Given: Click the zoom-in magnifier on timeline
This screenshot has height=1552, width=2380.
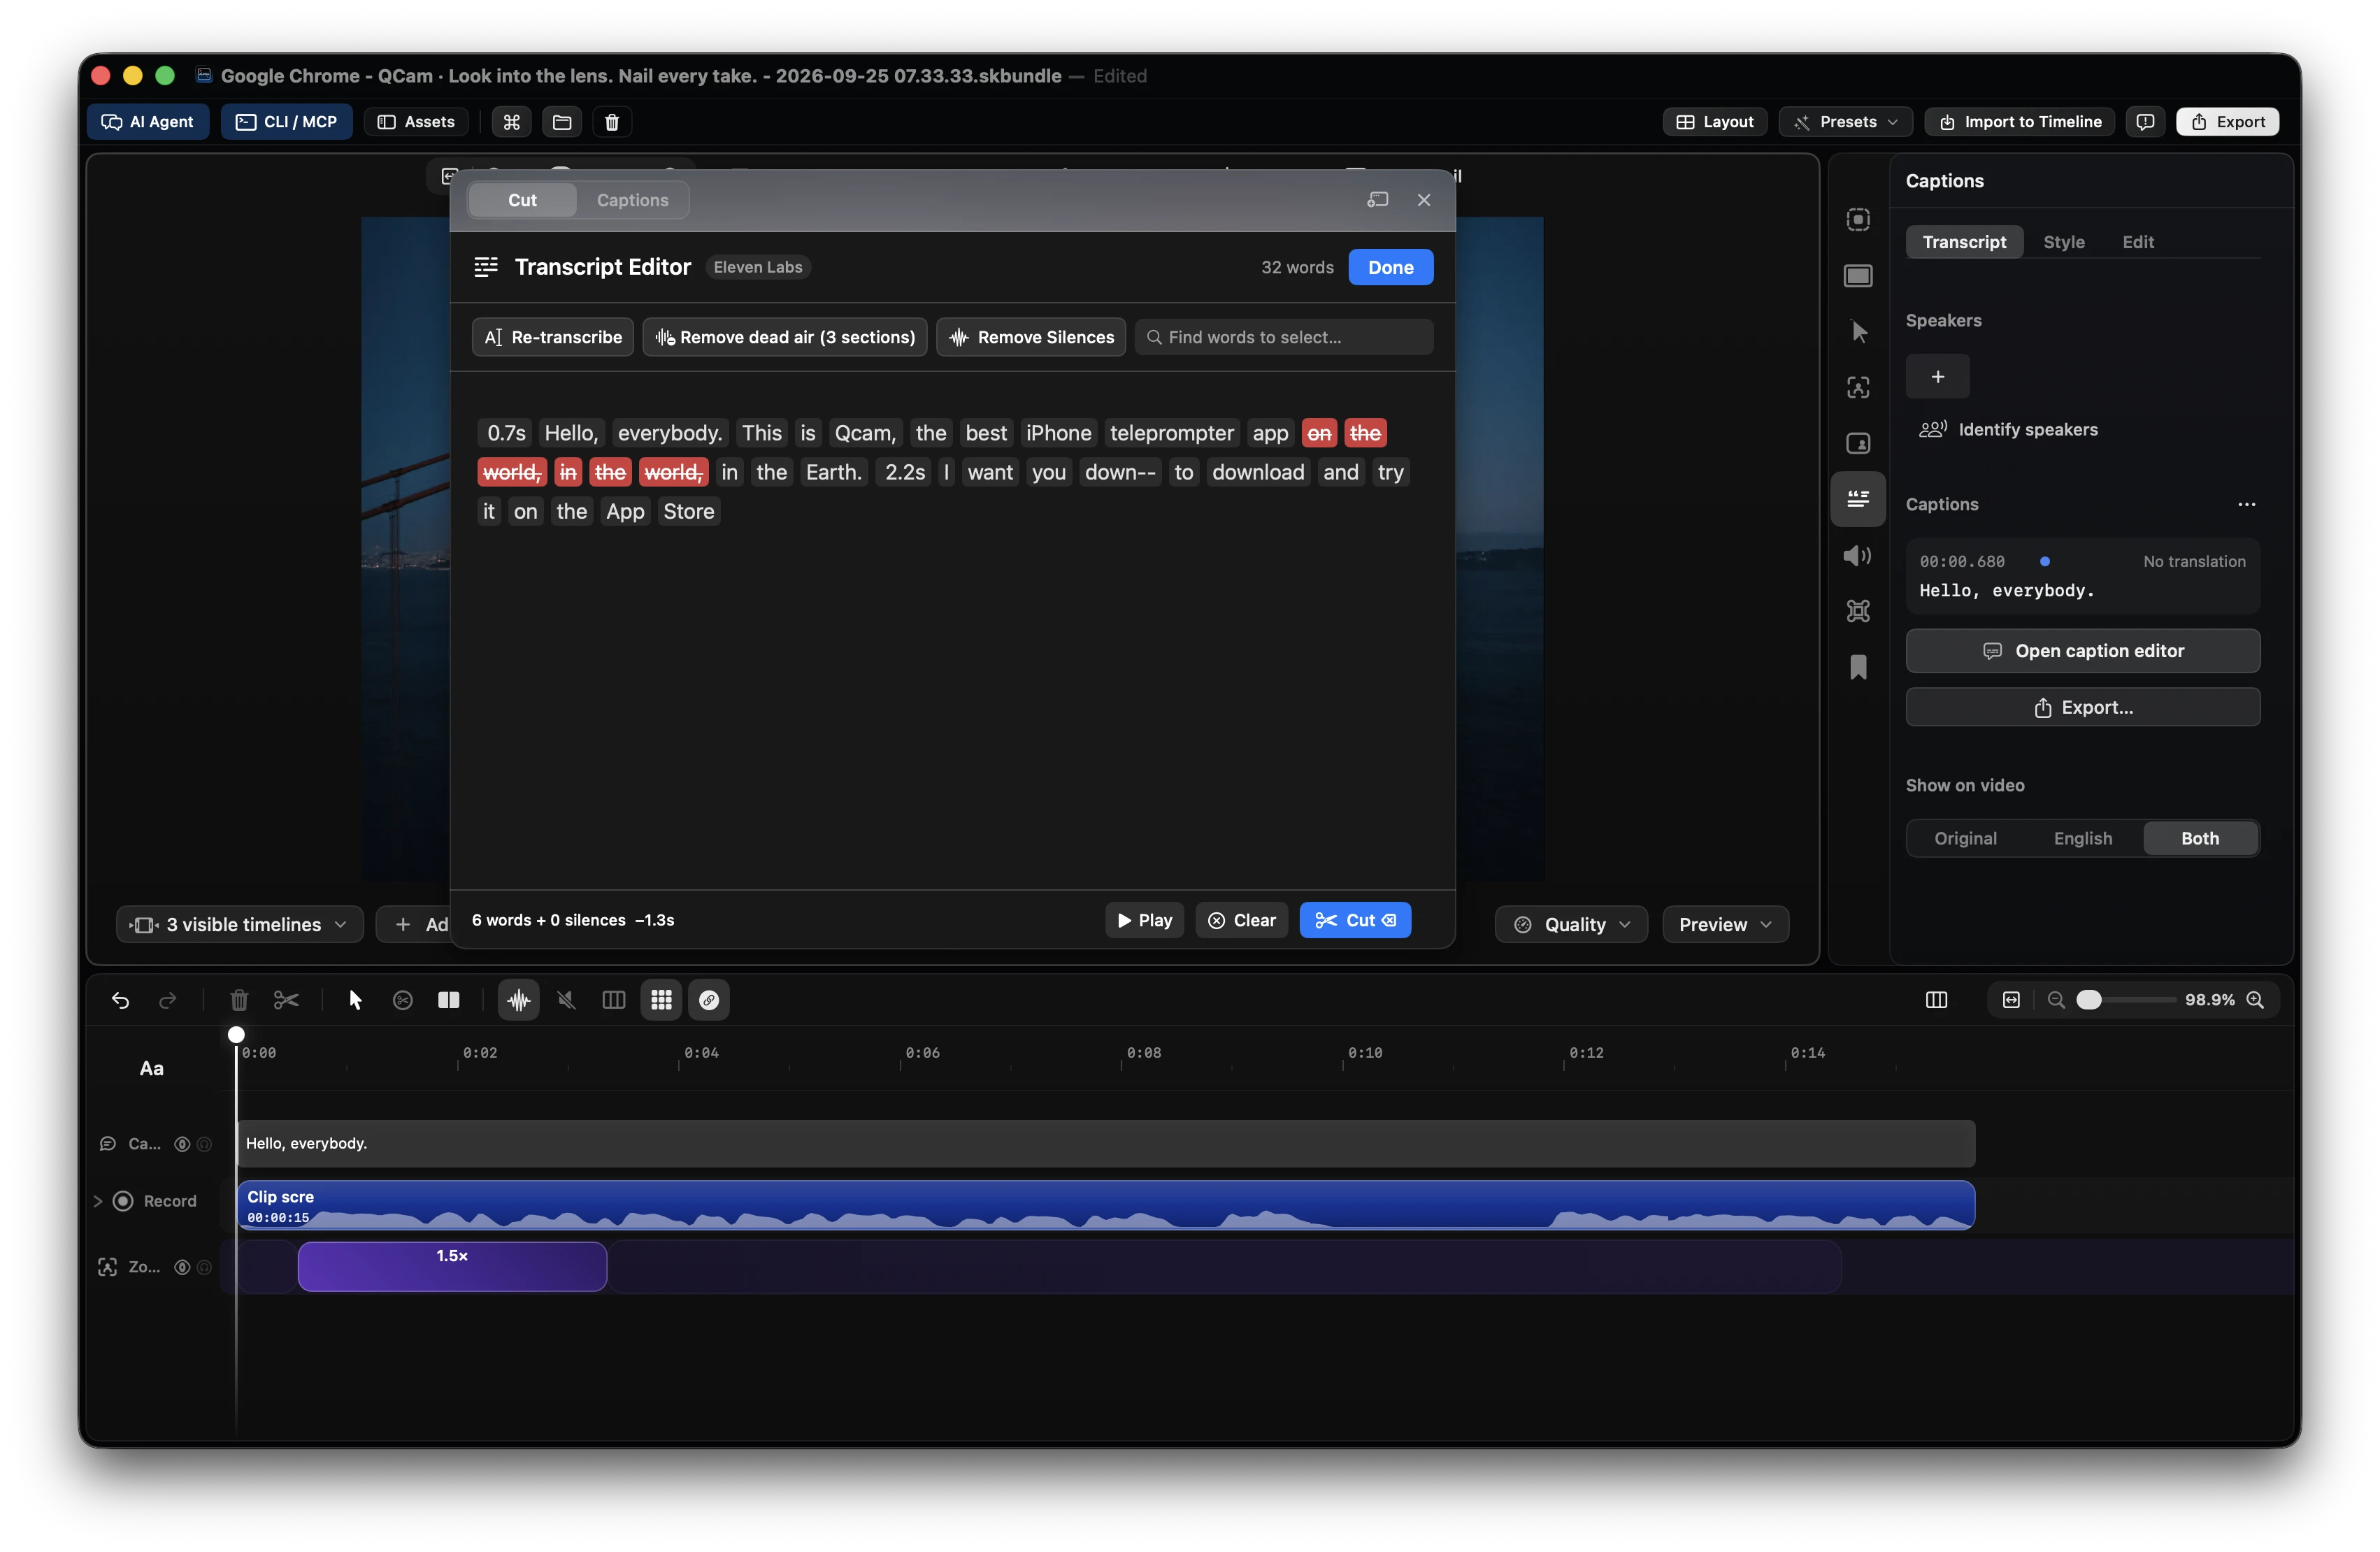Looking at the screenshot, I should pyautogui.click(x=2256, y=1000).
